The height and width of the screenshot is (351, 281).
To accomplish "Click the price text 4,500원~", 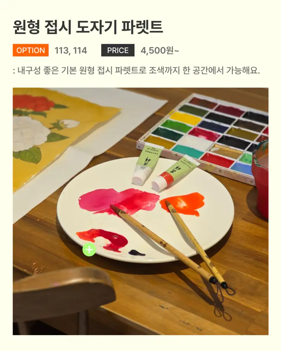I will point(160,50).
